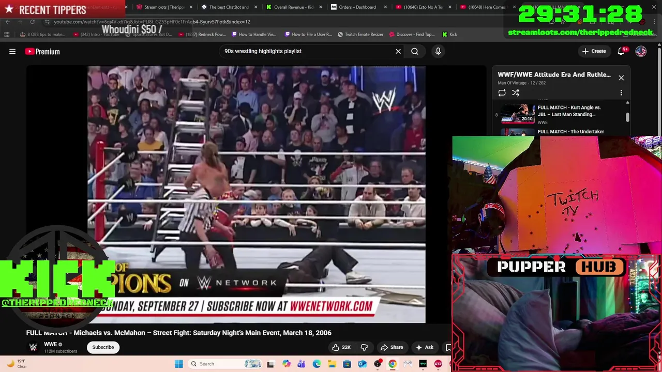Like the video with thumbs up
Viewport: 662px width, 372px height.
[x=341, y=347]
